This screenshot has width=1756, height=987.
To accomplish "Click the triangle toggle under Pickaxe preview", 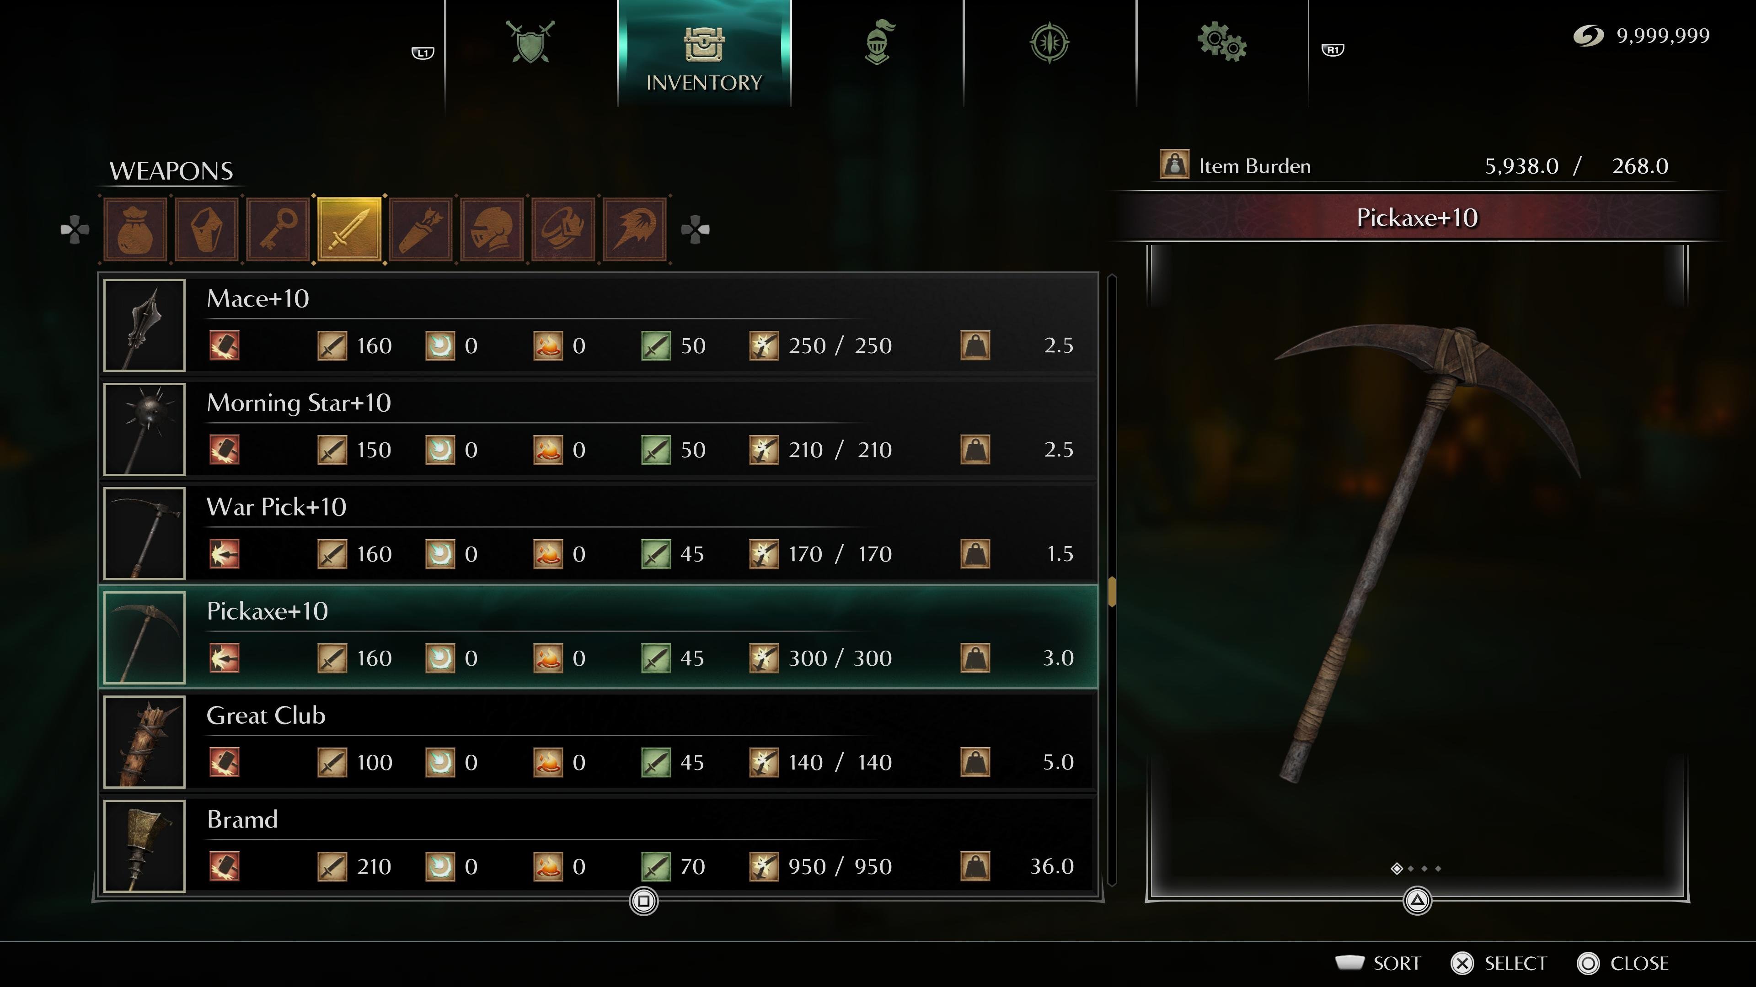I will point(1417,901).
